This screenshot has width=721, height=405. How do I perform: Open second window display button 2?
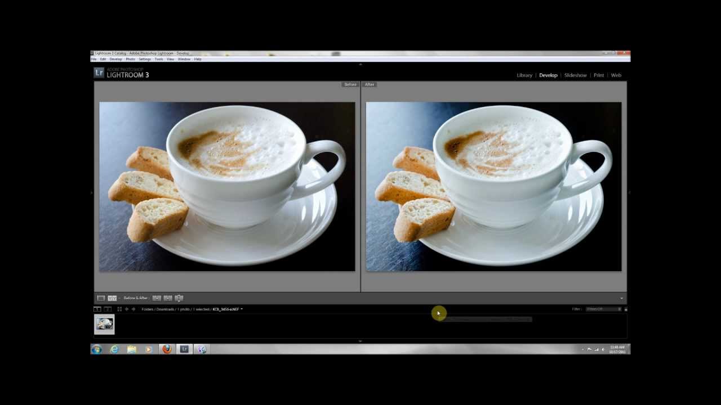coord(108,309)
